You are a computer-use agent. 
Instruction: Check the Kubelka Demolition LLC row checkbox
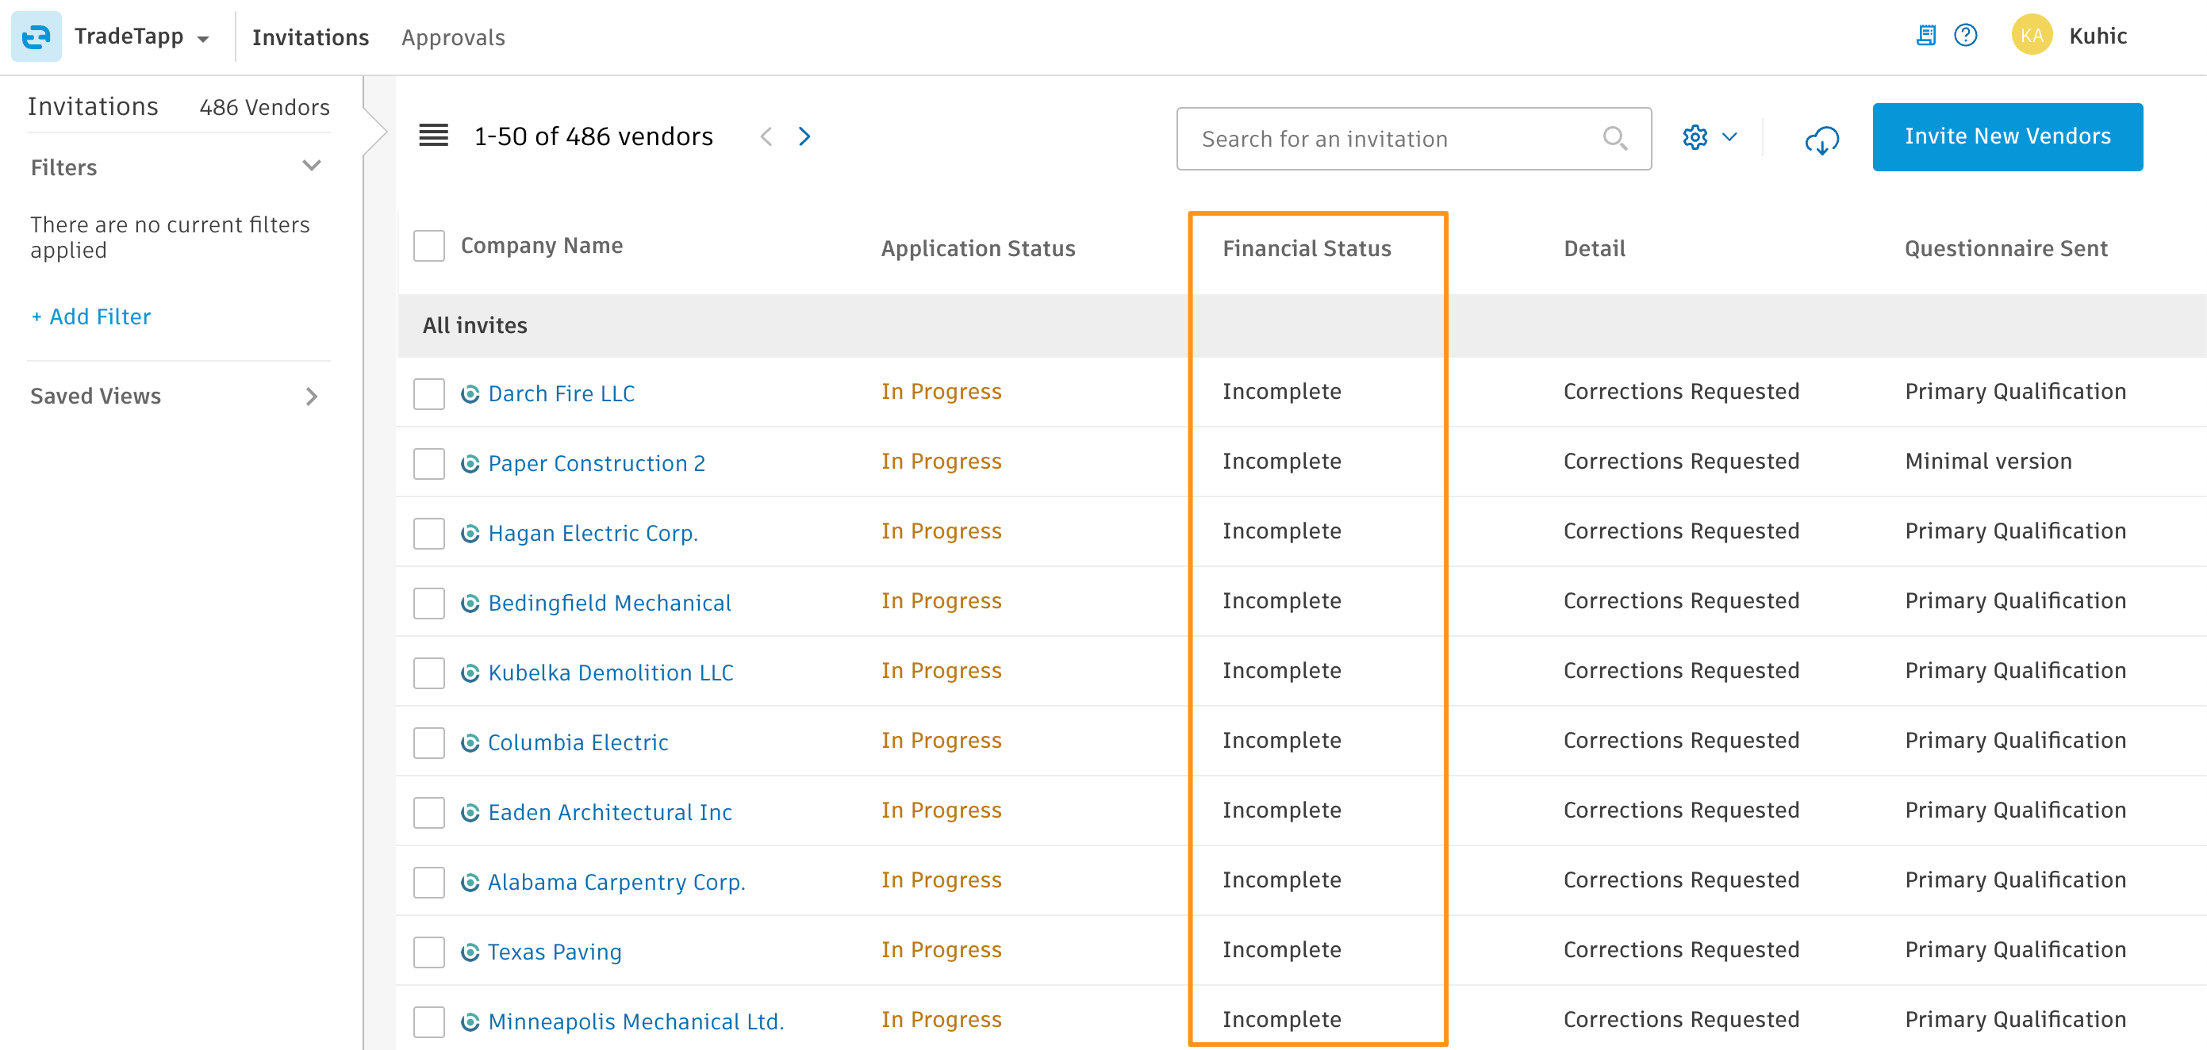[428, 673]
